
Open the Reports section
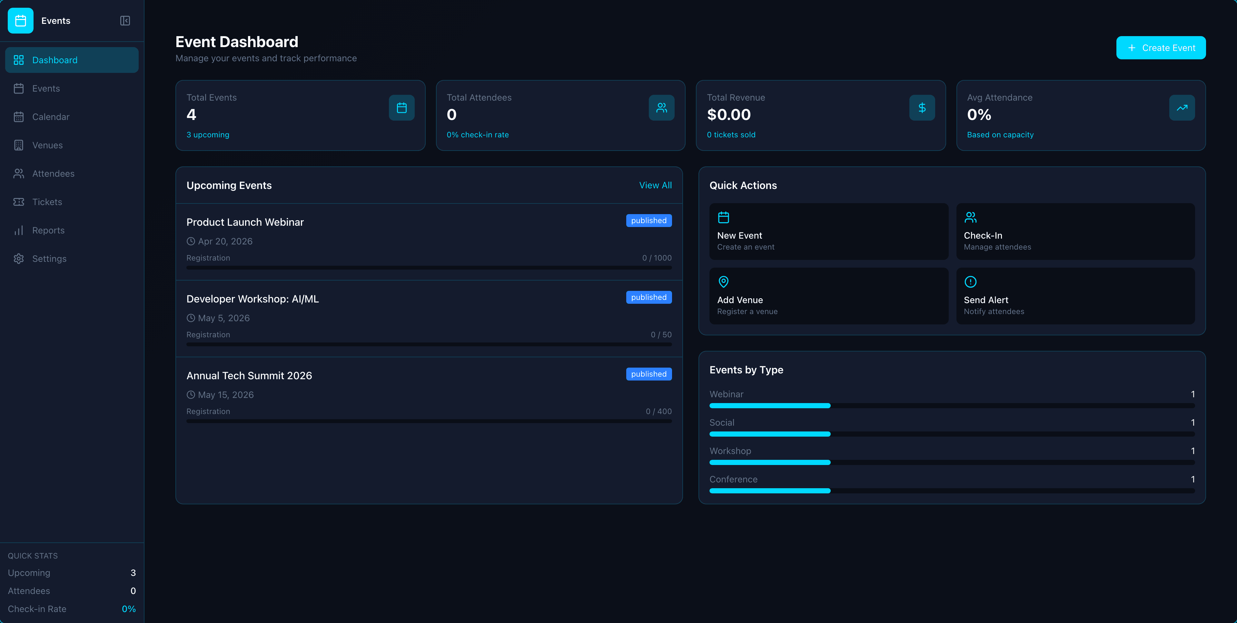click(72, 230)
